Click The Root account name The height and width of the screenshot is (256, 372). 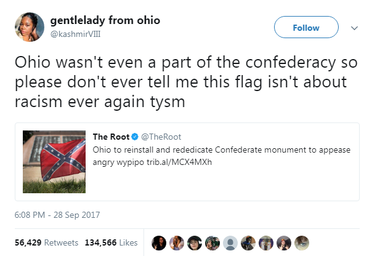point(109,137)
